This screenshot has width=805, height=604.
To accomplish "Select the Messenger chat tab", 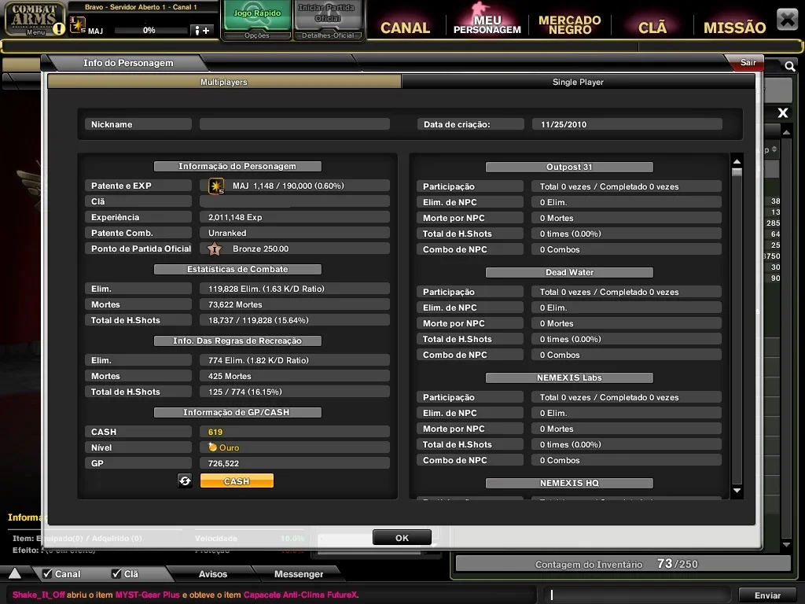I will (x=298, y=573).
